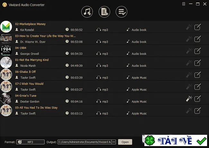Viewport: 209px width, 148px height.
Task: Click effects wand for 02-Marketplace Money
Action: pyautogui.click(x=189, y=27)
